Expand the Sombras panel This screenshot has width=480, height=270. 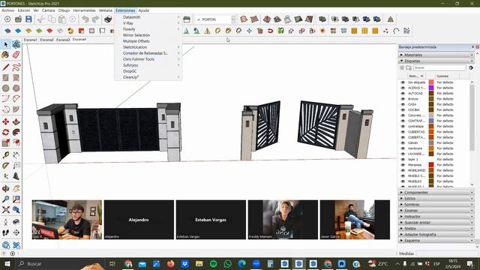[x=436, y=205]
